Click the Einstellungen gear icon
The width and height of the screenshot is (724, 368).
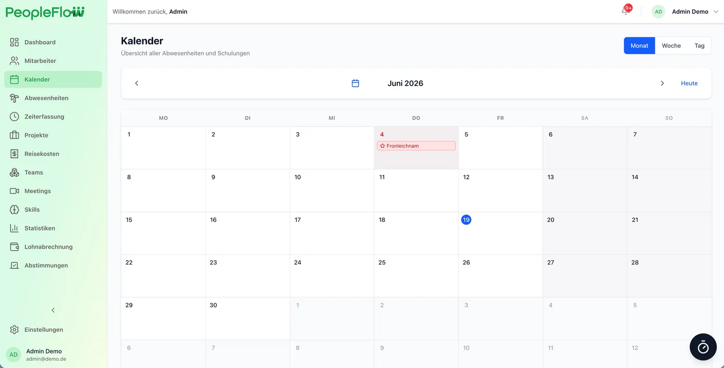[x=14, y=330]
